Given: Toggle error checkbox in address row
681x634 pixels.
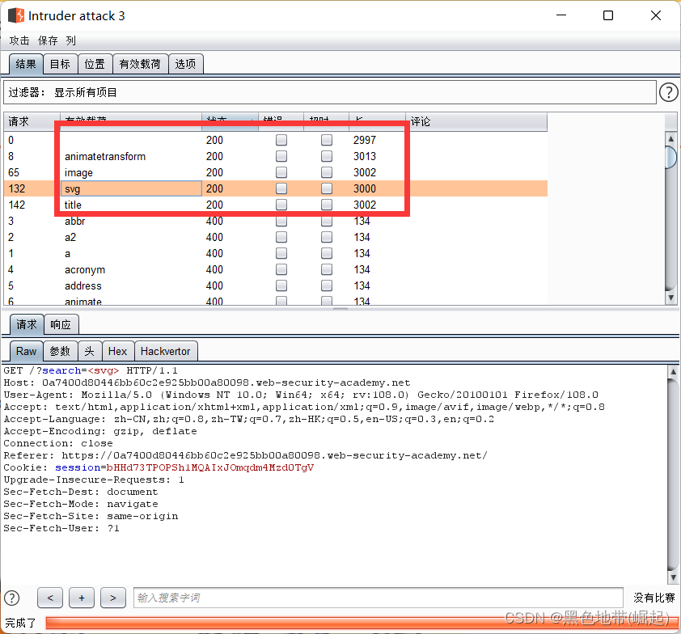Looking at the screenshot, I should coord(281,285).
